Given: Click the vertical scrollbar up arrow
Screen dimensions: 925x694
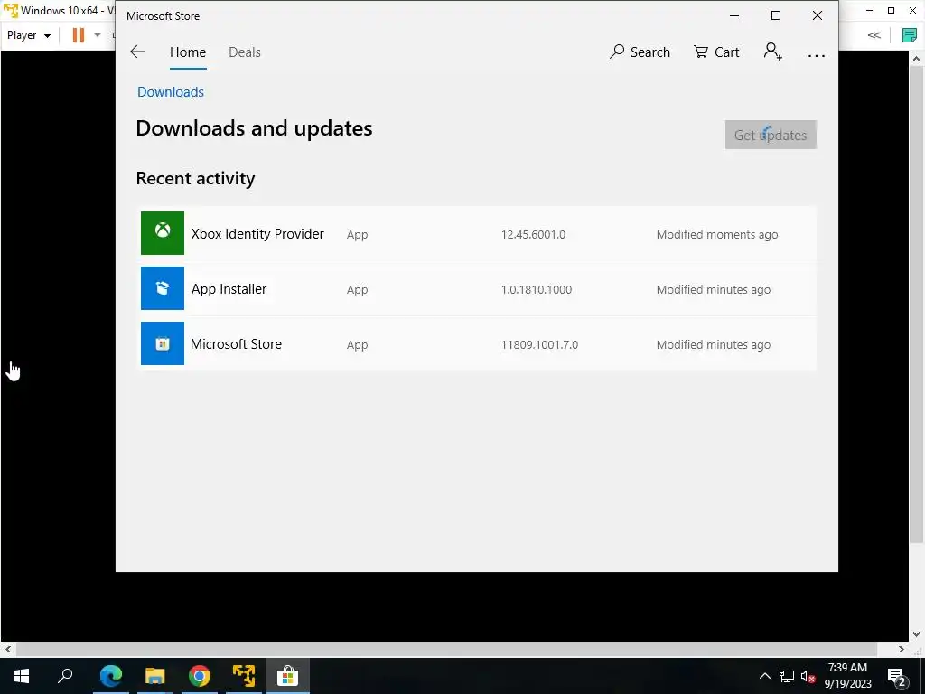Looking at the screenshot, I should pos(916,59).
